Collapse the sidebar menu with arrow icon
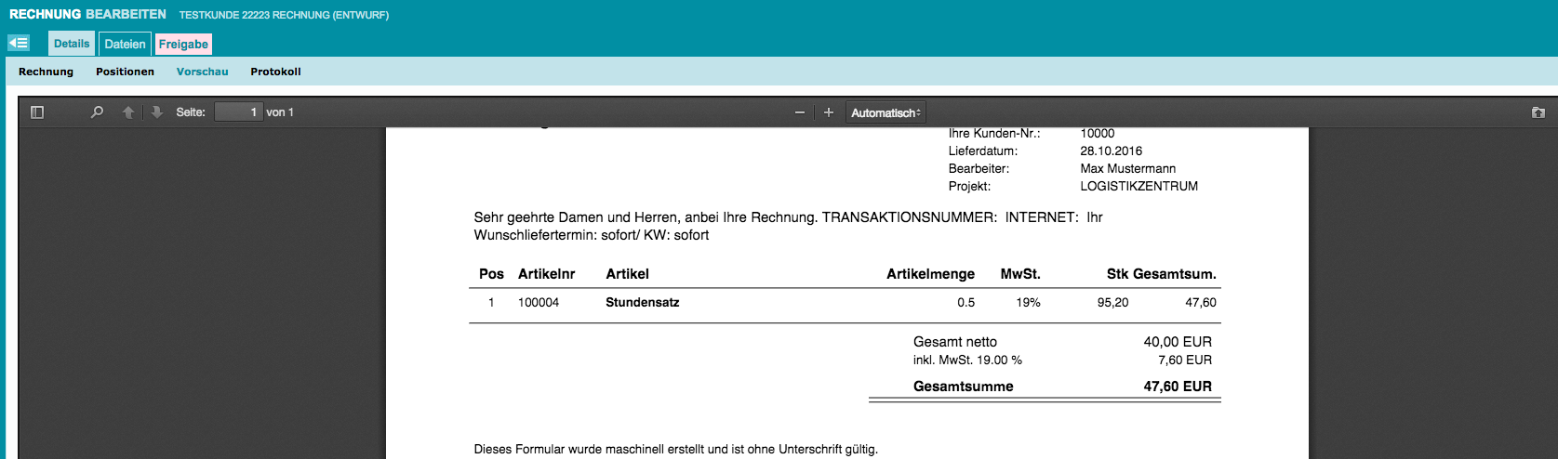Screen dimensions: 1558x459 [19, 43]
